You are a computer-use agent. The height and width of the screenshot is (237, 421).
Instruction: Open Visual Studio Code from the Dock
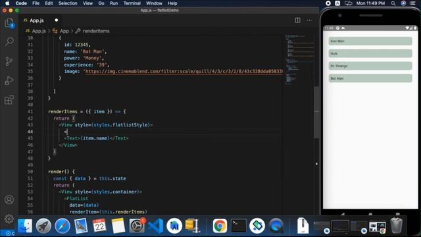coord(155,226)
